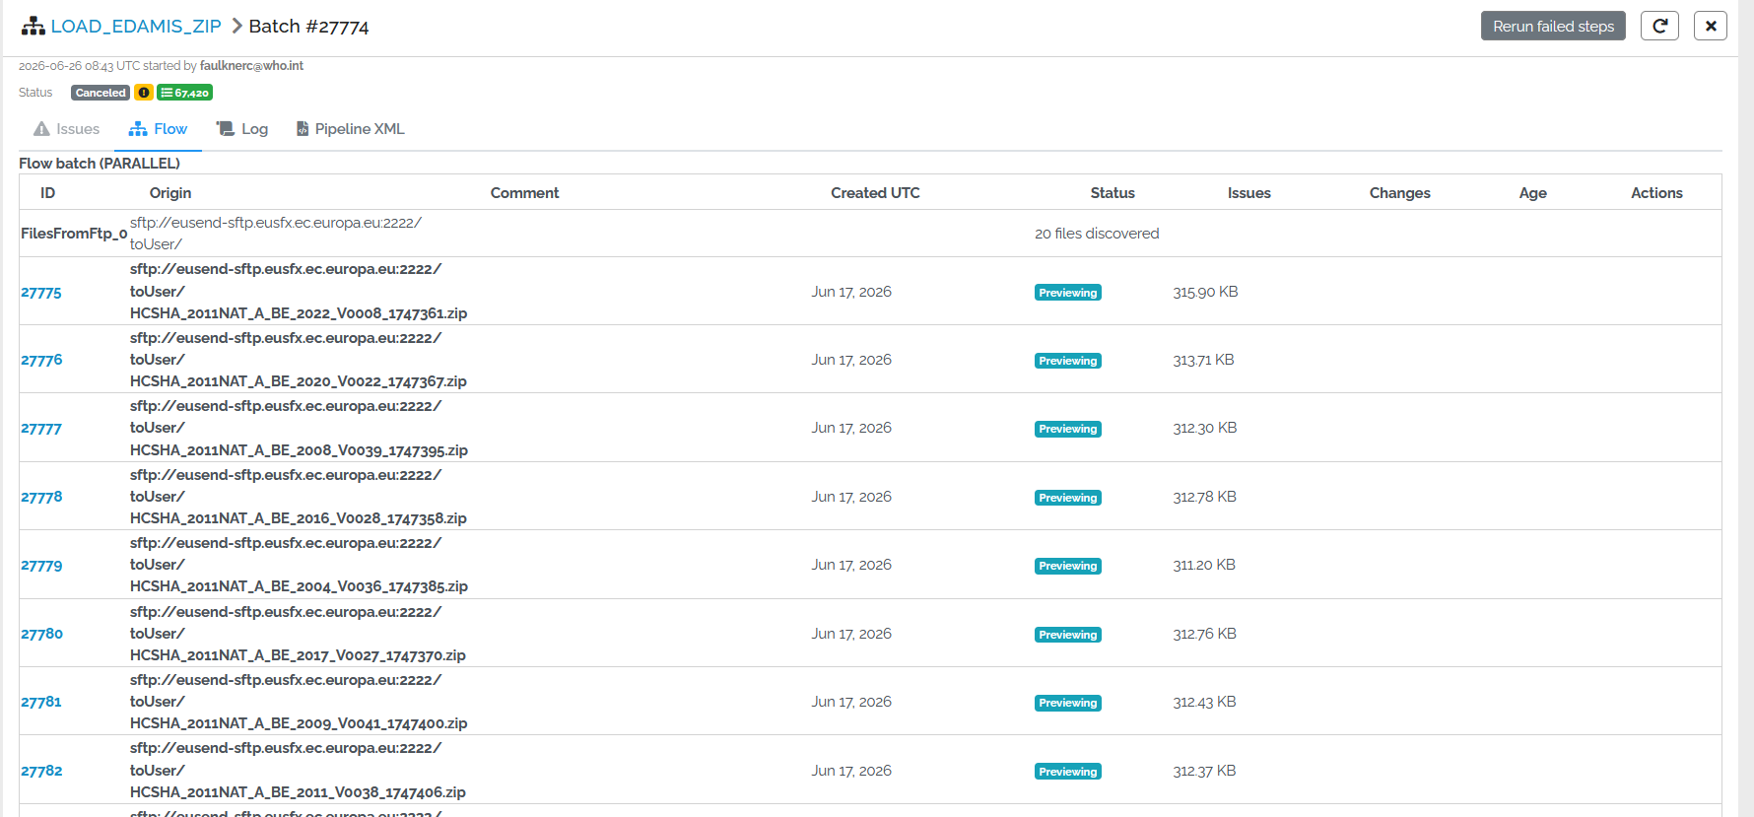Screen dimensions: 1754x817
Task: Click Previewing badge for batch 27778
Action: tap(1067, 498)
